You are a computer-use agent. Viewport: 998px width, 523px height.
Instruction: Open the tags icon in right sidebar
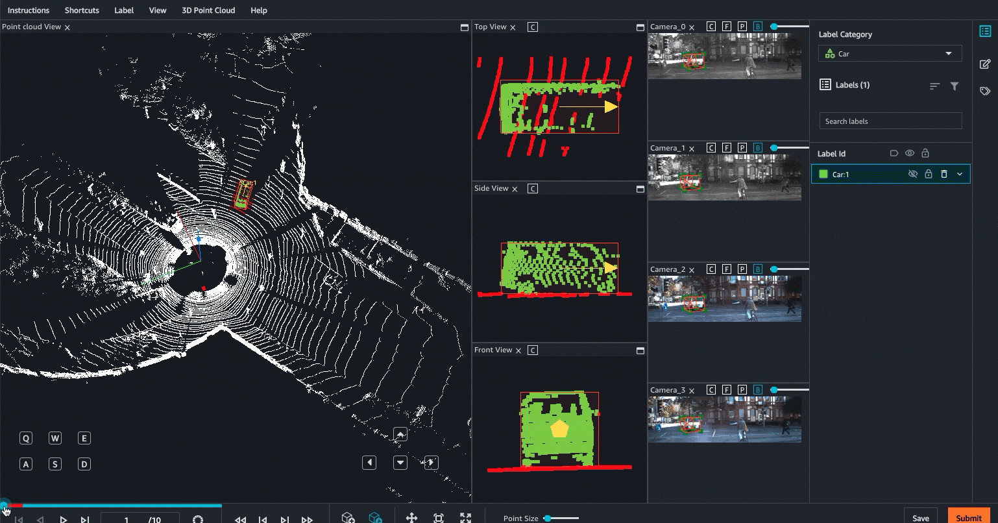tap(985, 91)
